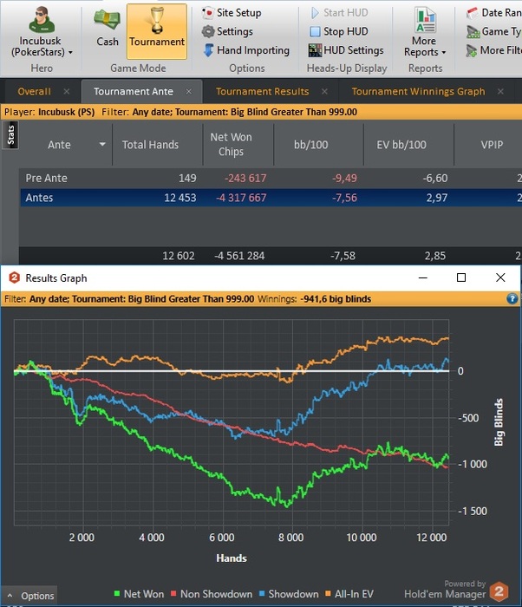This screenshot has height=607, width=522.
Task: Switch to Tournament Winnings Graph tab
Action: point(418,91)
